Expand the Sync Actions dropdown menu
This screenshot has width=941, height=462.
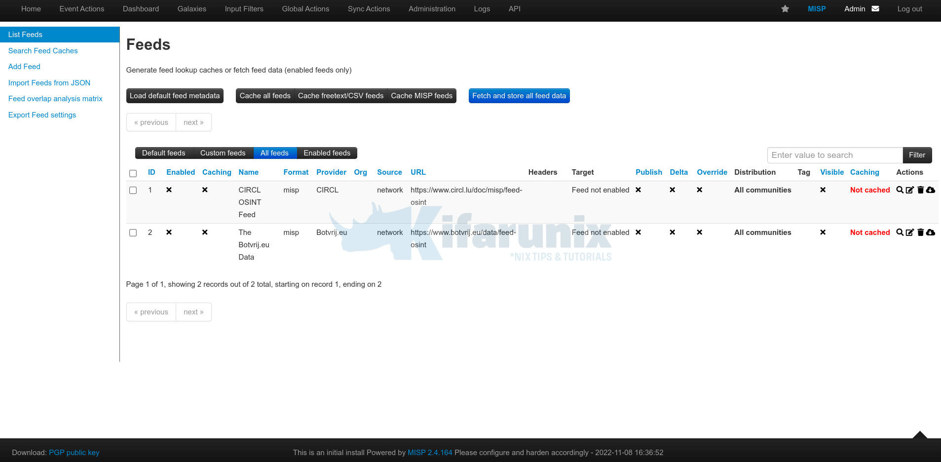[369, 9]
